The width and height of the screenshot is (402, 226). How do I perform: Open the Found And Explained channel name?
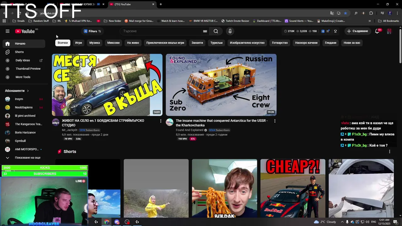point(190,130)
